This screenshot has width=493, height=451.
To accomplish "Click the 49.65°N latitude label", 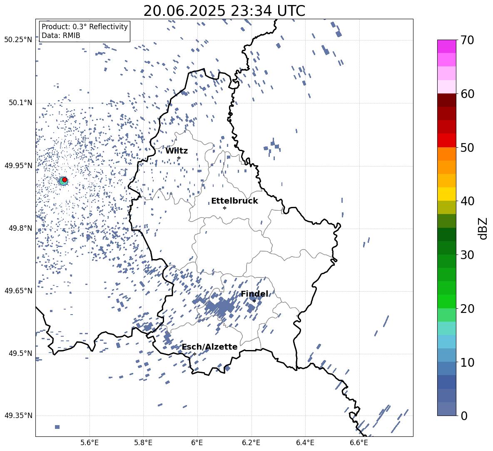I will pos(18,290).
